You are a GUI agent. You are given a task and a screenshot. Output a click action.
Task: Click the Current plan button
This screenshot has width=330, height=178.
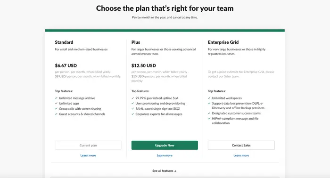[88, 145]
